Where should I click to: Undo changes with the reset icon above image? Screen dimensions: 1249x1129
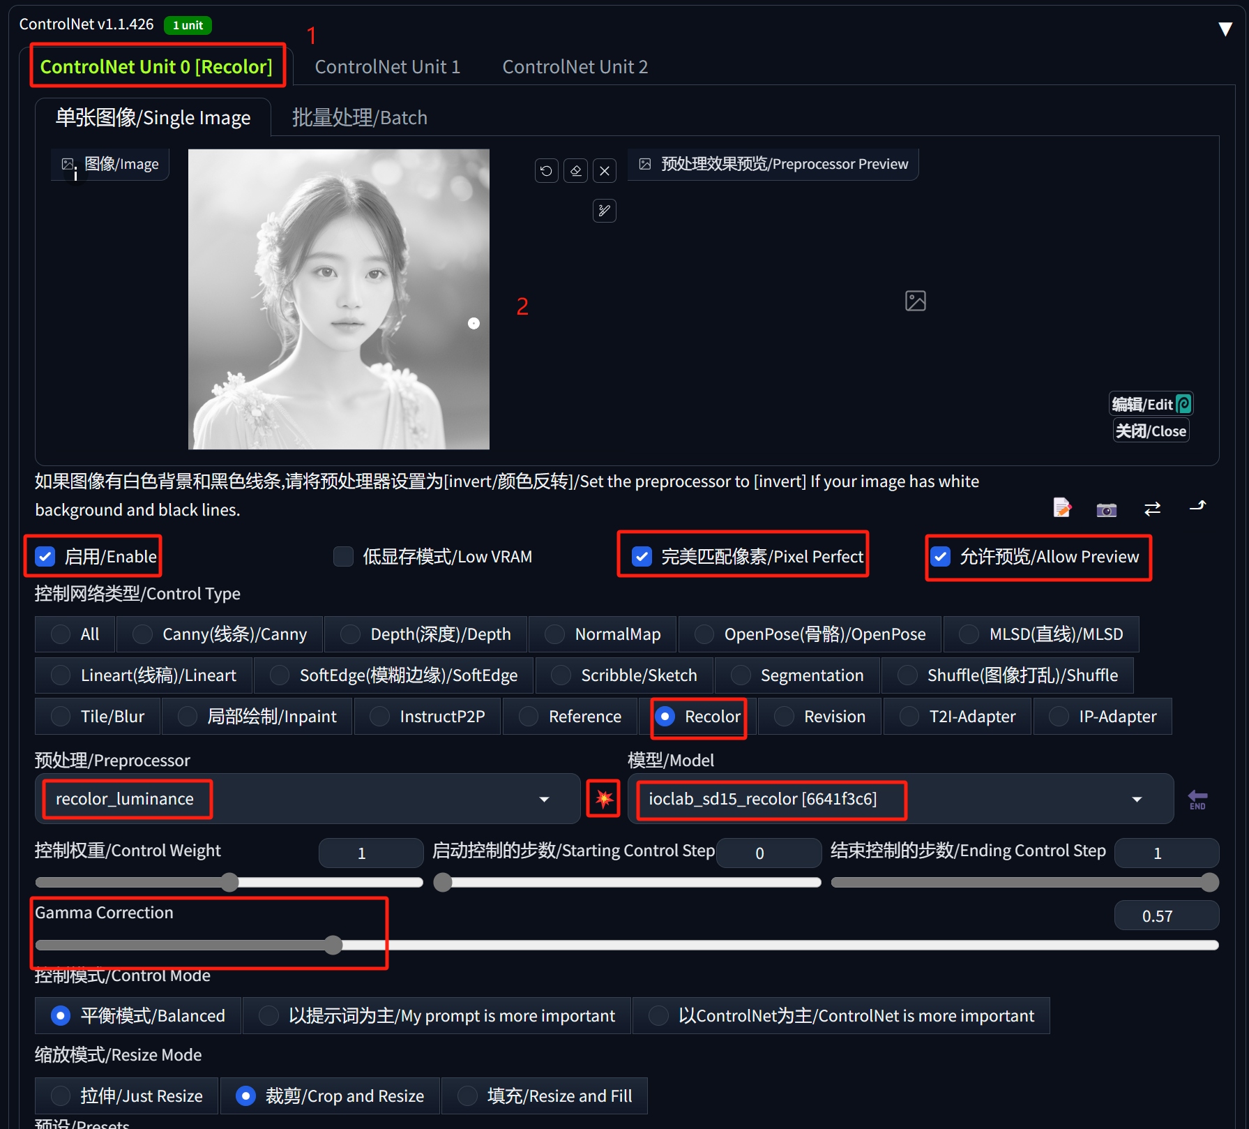546,170
